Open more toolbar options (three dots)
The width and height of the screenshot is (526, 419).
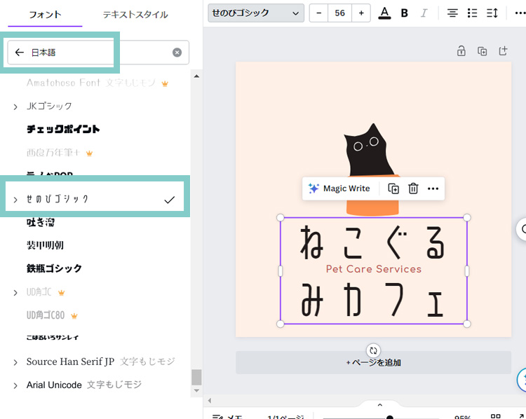coord(520,13)
